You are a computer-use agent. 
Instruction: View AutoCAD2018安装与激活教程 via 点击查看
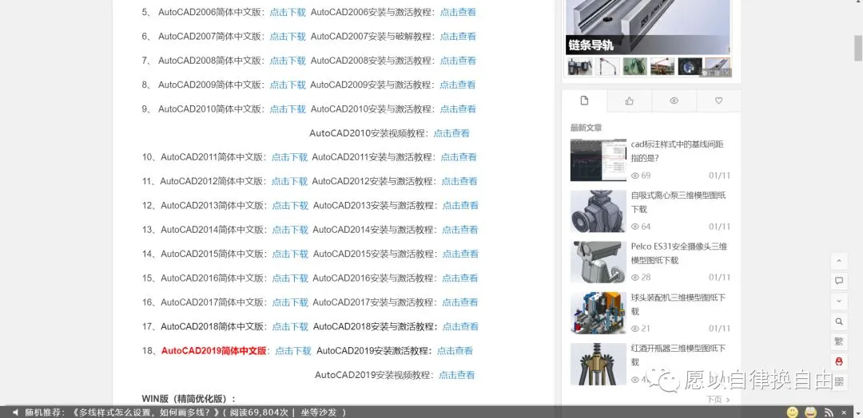pyautogui.click(x=460, y=326)
